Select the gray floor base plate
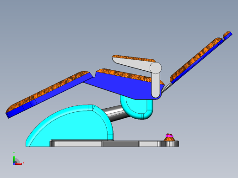 [114, 143]
